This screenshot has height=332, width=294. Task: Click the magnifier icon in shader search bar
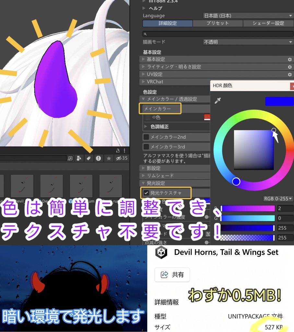[145, 34]
